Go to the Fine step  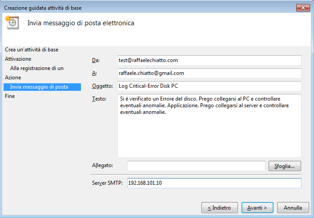(x=10, y=96)
